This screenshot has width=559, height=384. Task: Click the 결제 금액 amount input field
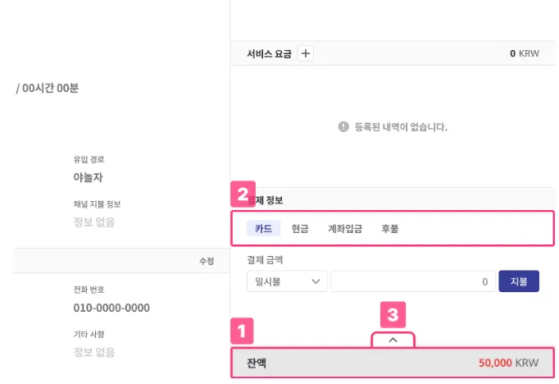pos(412,281)
